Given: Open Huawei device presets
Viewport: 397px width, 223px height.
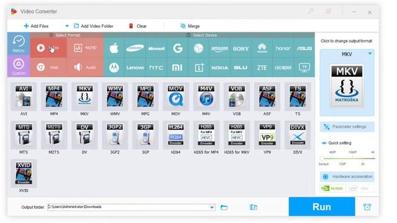Looking at the screenshot, I should [262, 48].
